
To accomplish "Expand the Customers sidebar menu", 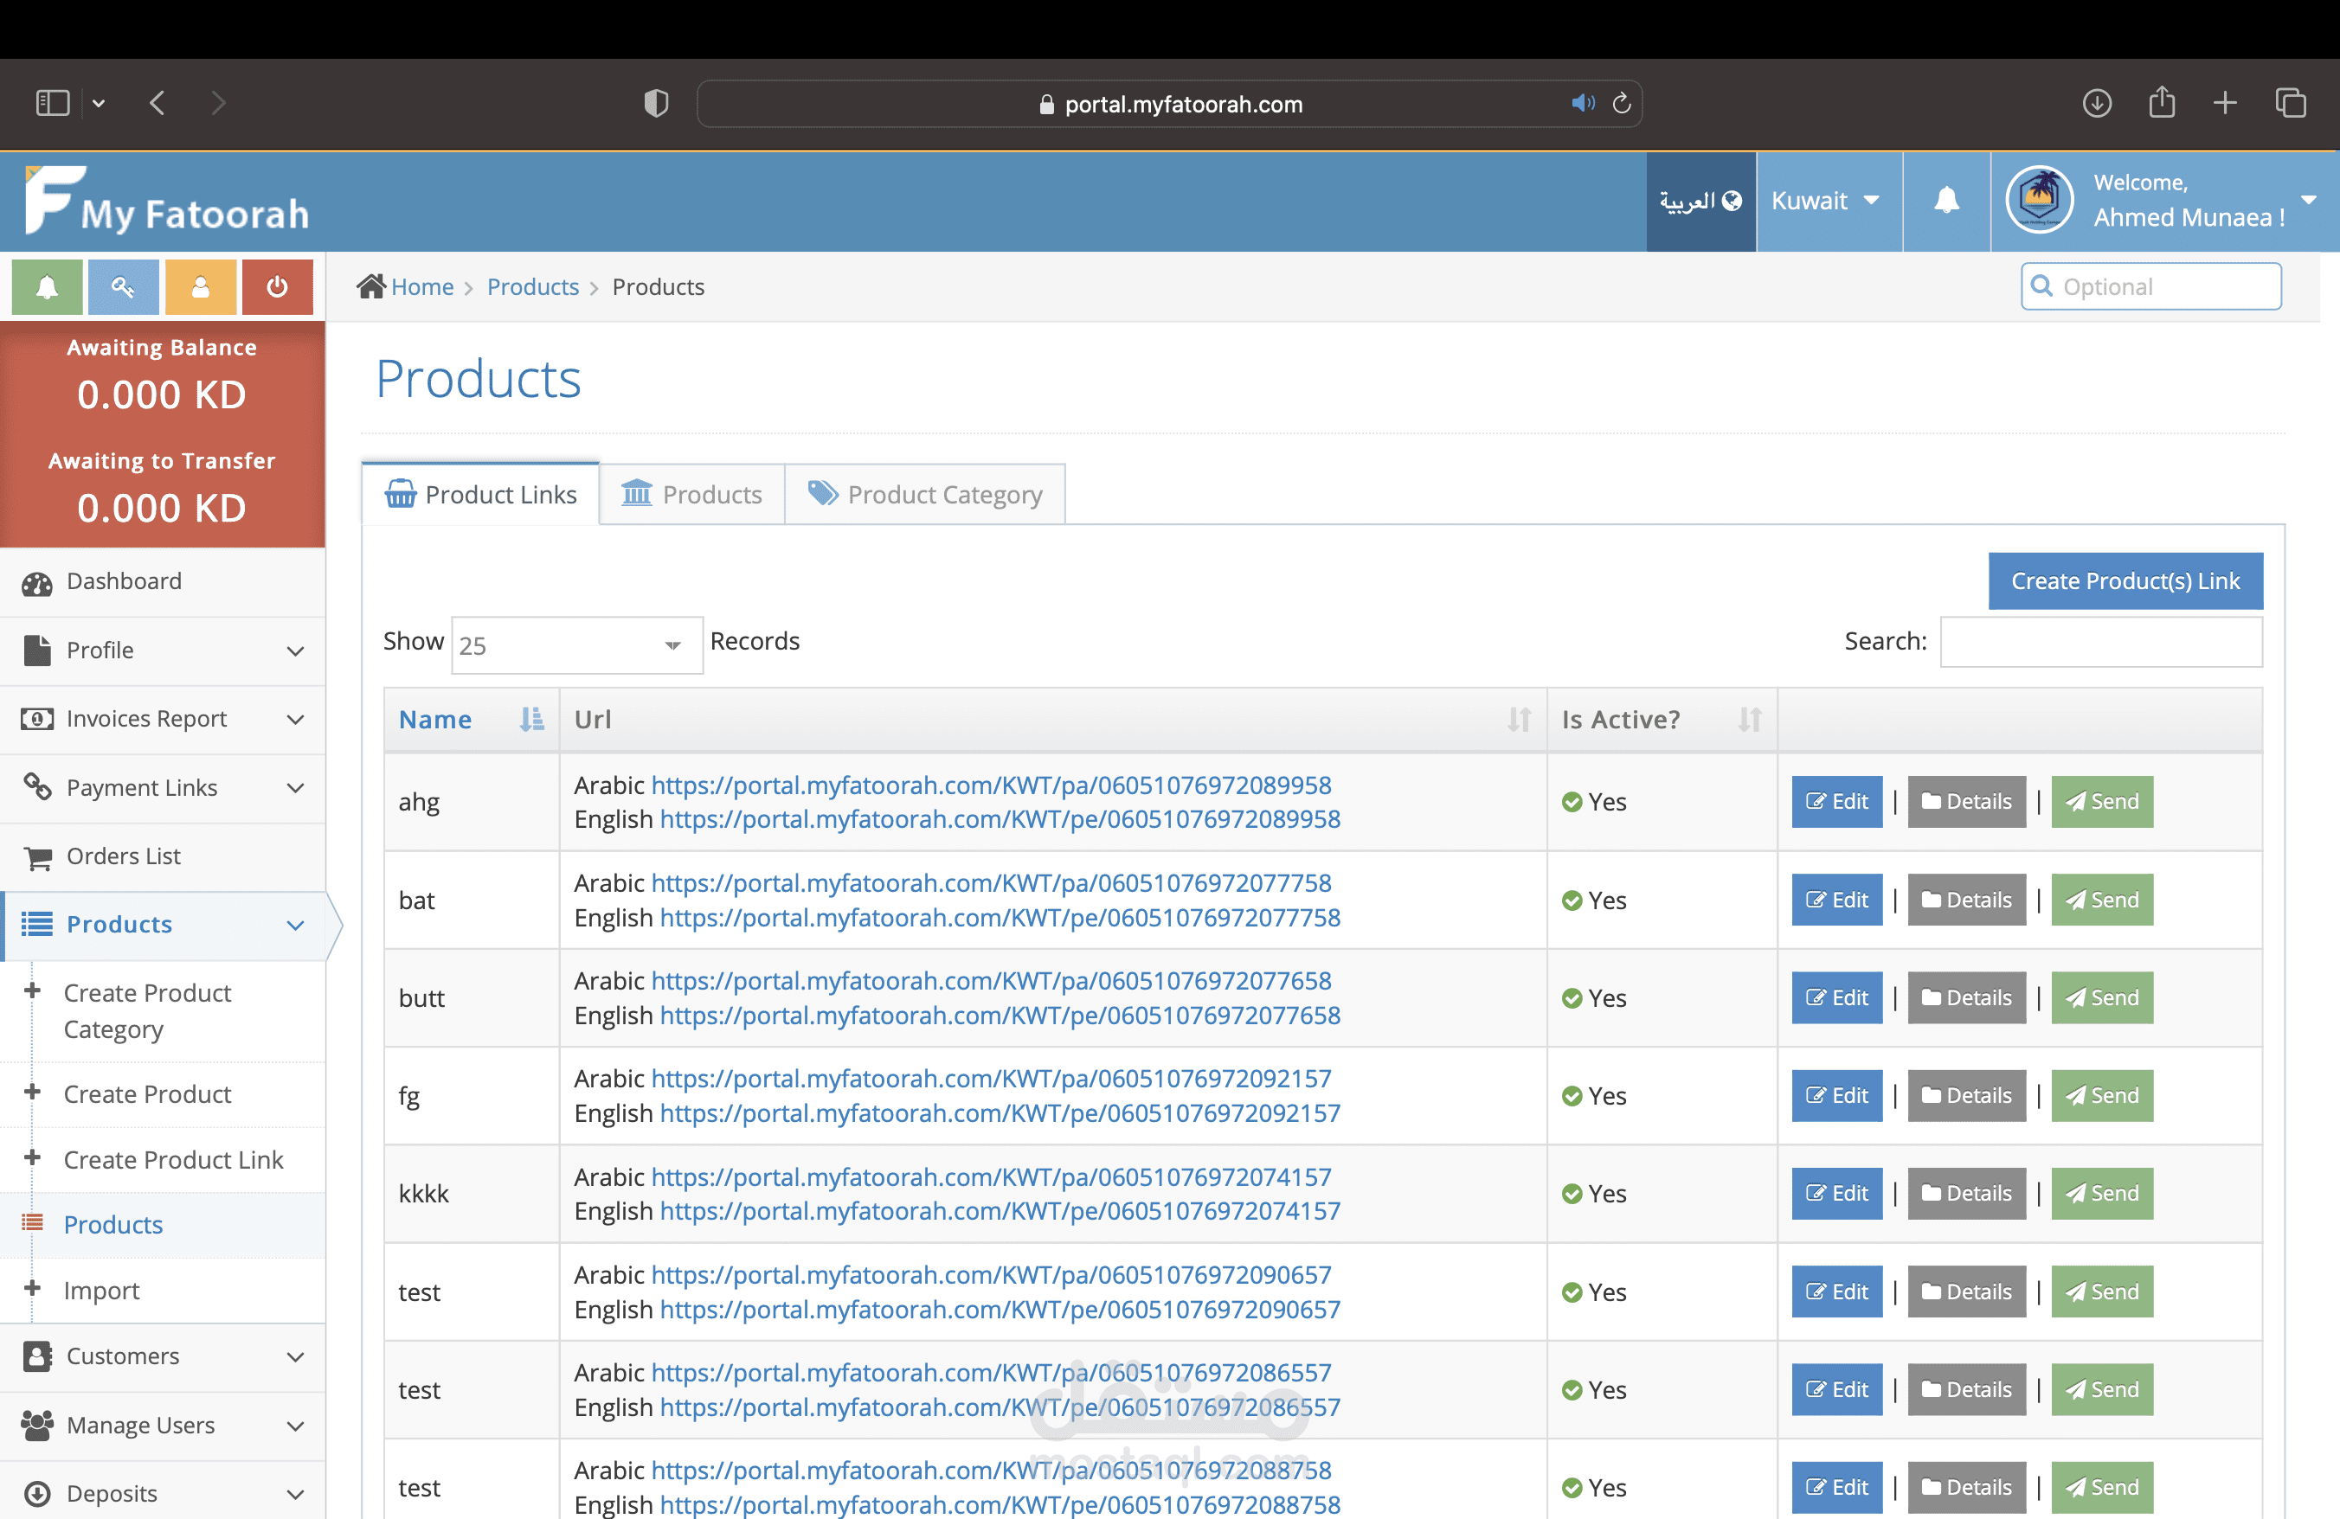I will tap(164, 1357).
